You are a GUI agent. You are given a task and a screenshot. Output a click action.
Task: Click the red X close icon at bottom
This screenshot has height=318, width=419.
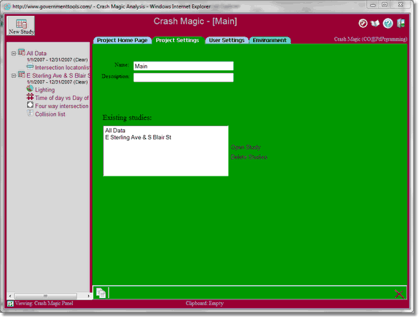[399, 294]
